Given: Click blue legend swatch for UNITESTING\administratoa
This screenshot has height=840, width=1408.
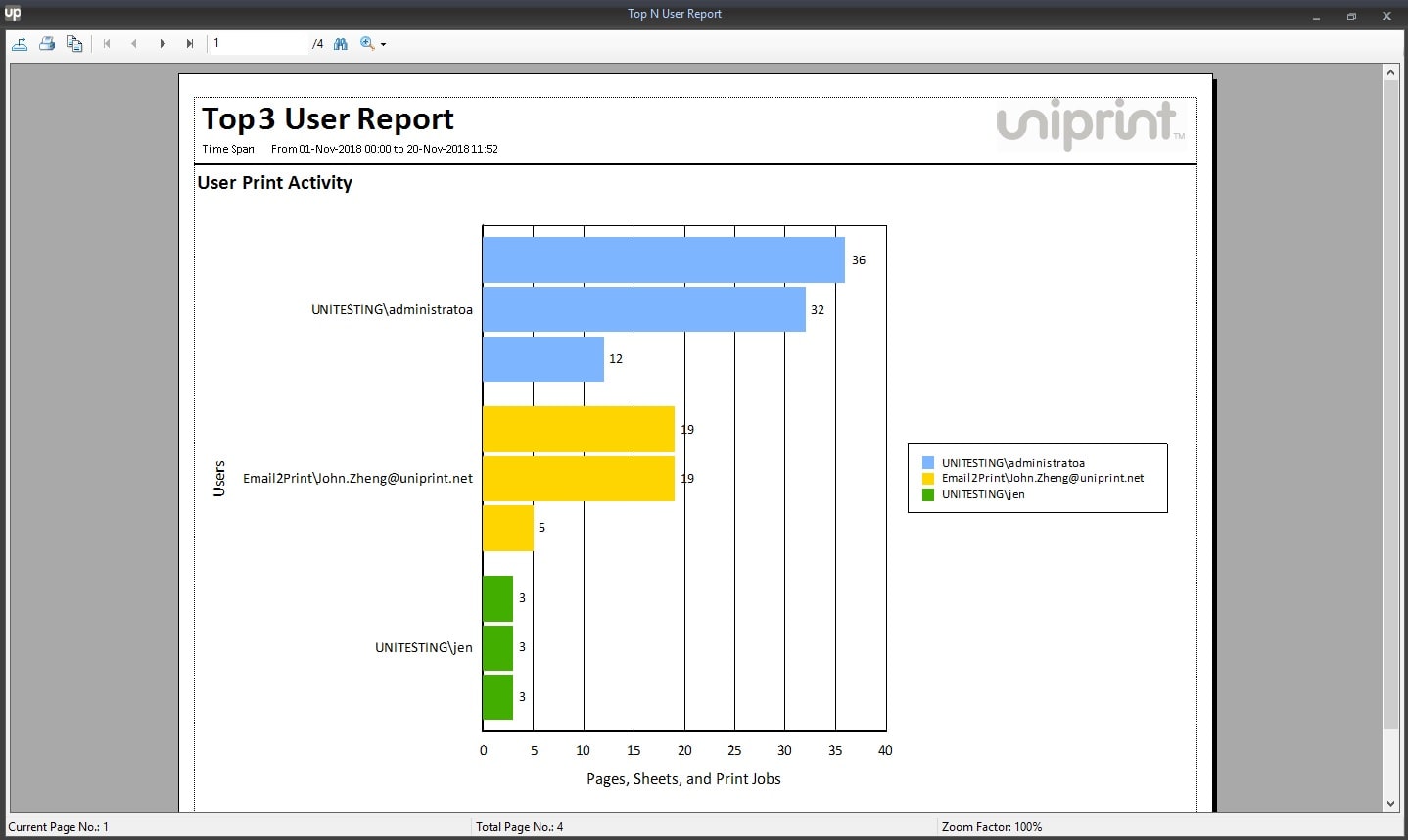Looking at the screenshot, I should pos(928,463).
